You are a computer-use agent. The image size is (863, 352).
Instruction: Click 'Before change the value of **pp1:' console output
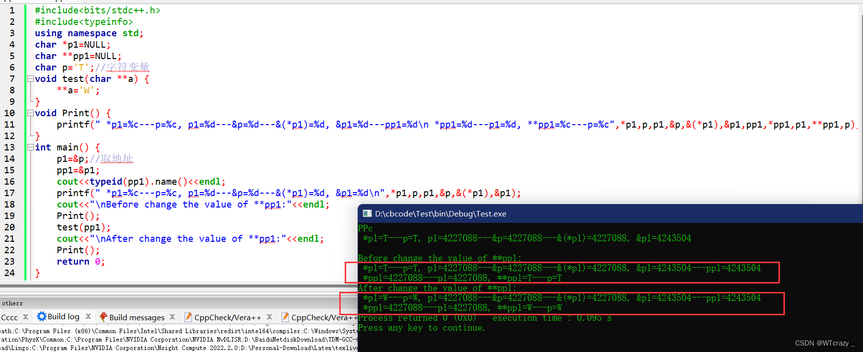point(440,258)
